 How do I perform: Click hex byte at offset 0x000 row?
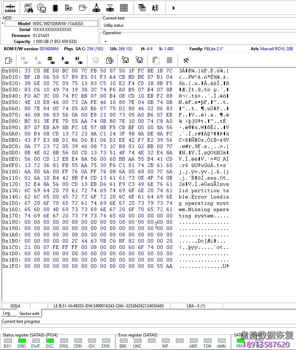tap(28, 71)
